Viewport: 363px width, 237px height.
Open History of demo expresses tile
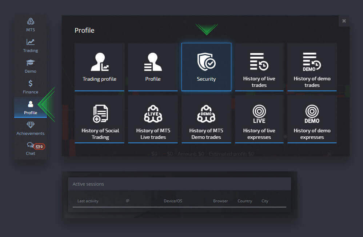[312, 119]
